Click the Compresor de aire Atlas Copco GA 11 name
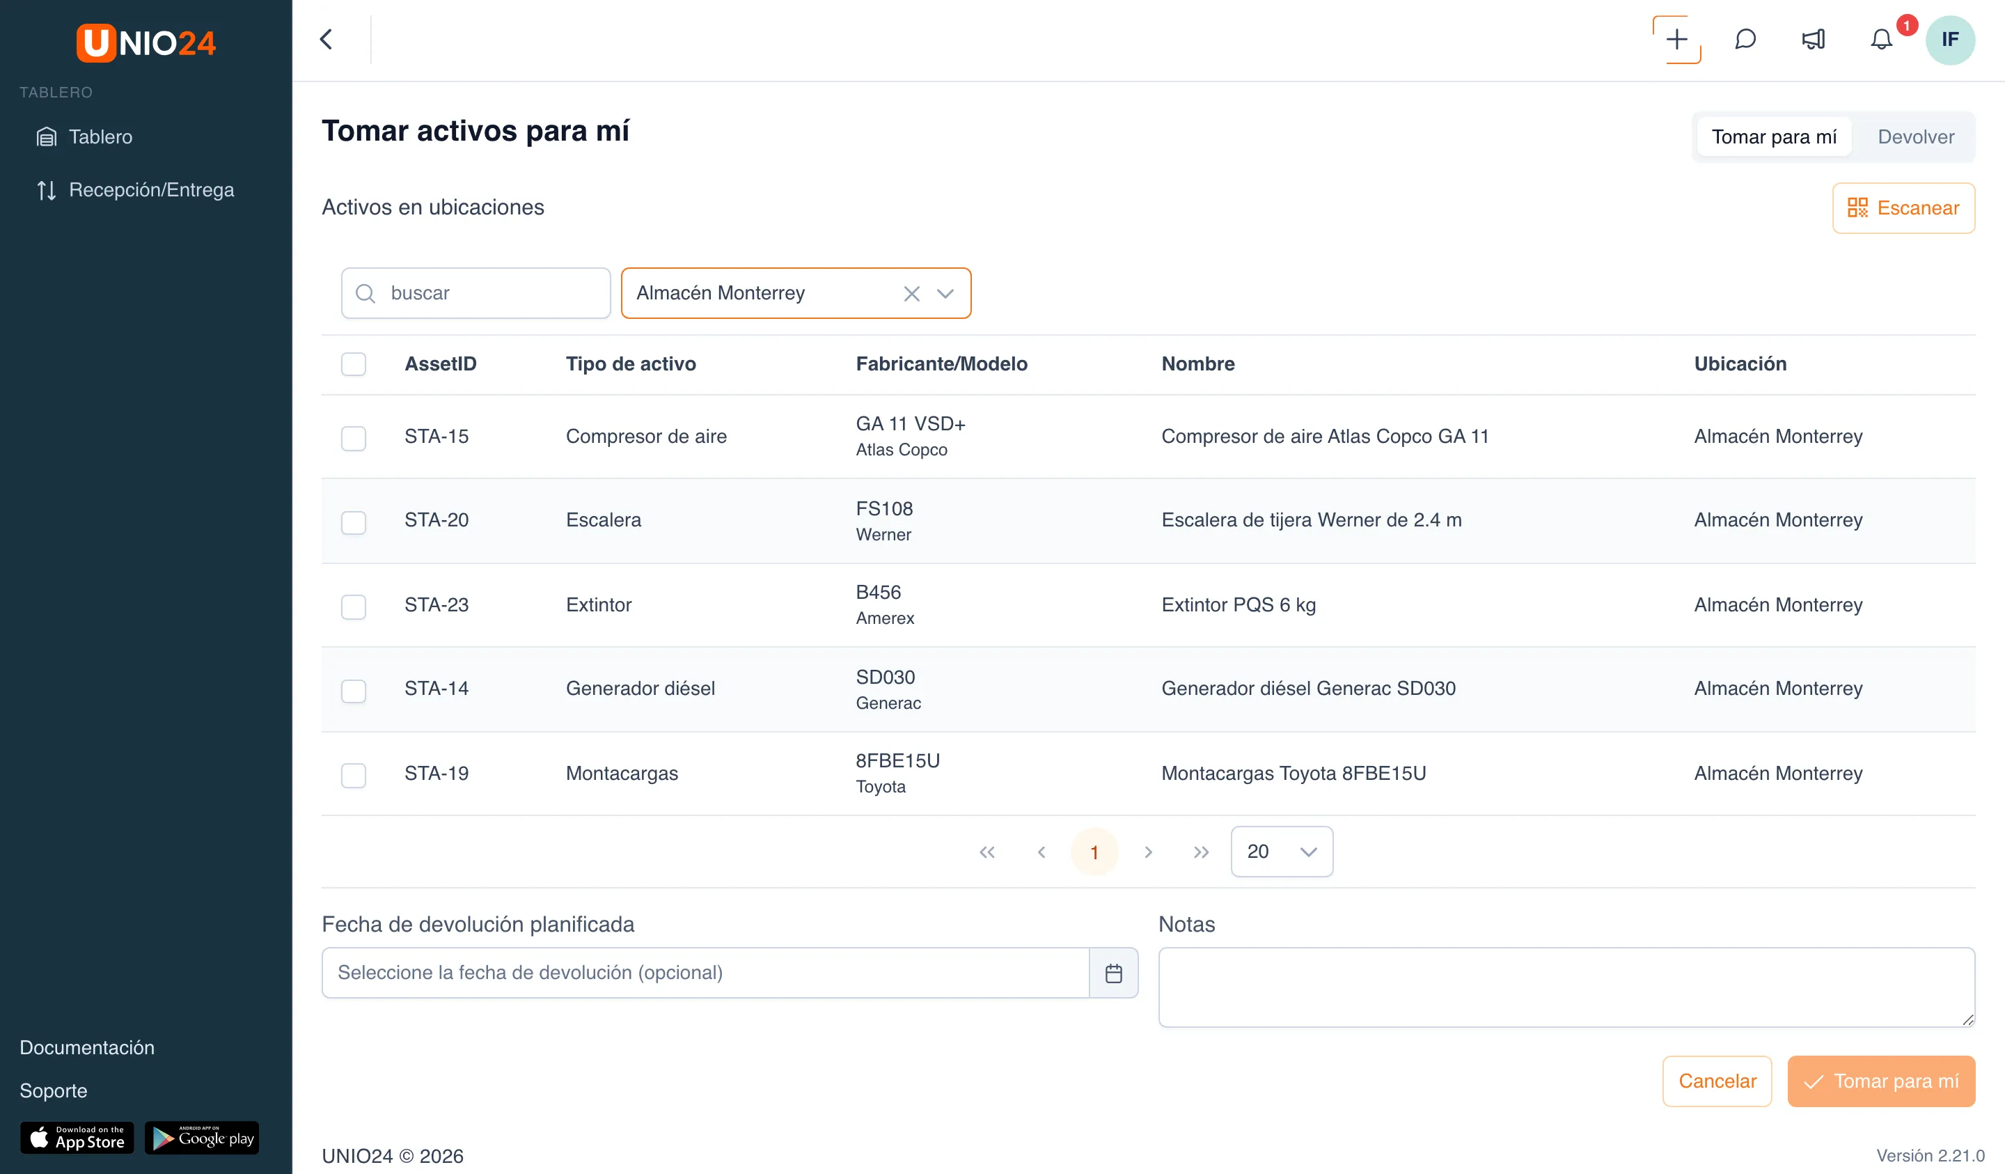 point(1325,436)
